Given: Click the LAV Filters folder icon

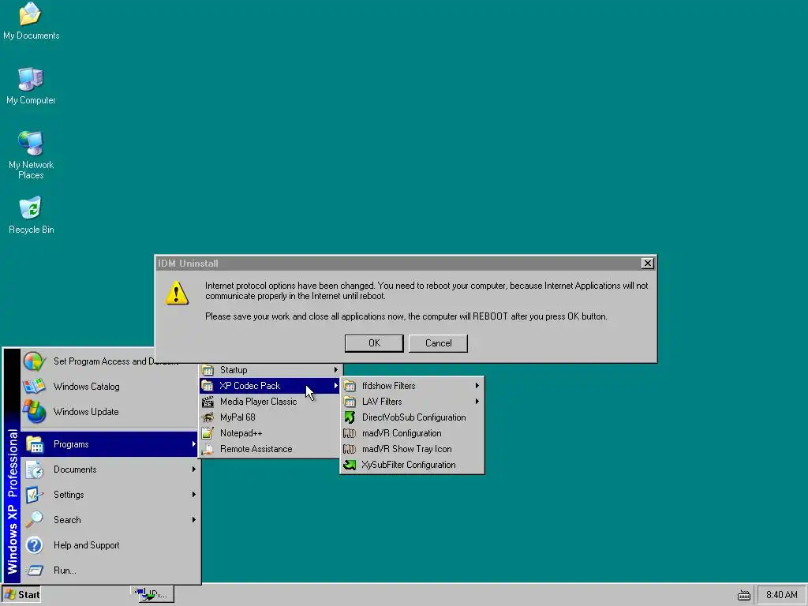Looking at the screenshot, I should (350, 402).
